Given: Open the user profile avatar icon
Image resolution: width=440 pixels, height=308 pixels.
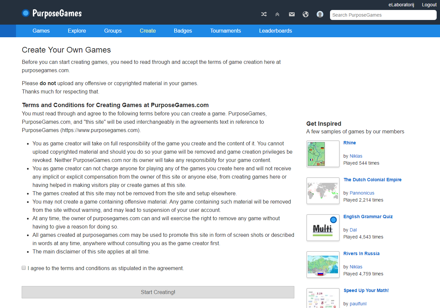Looking at the screenshot, I should 320,14.
